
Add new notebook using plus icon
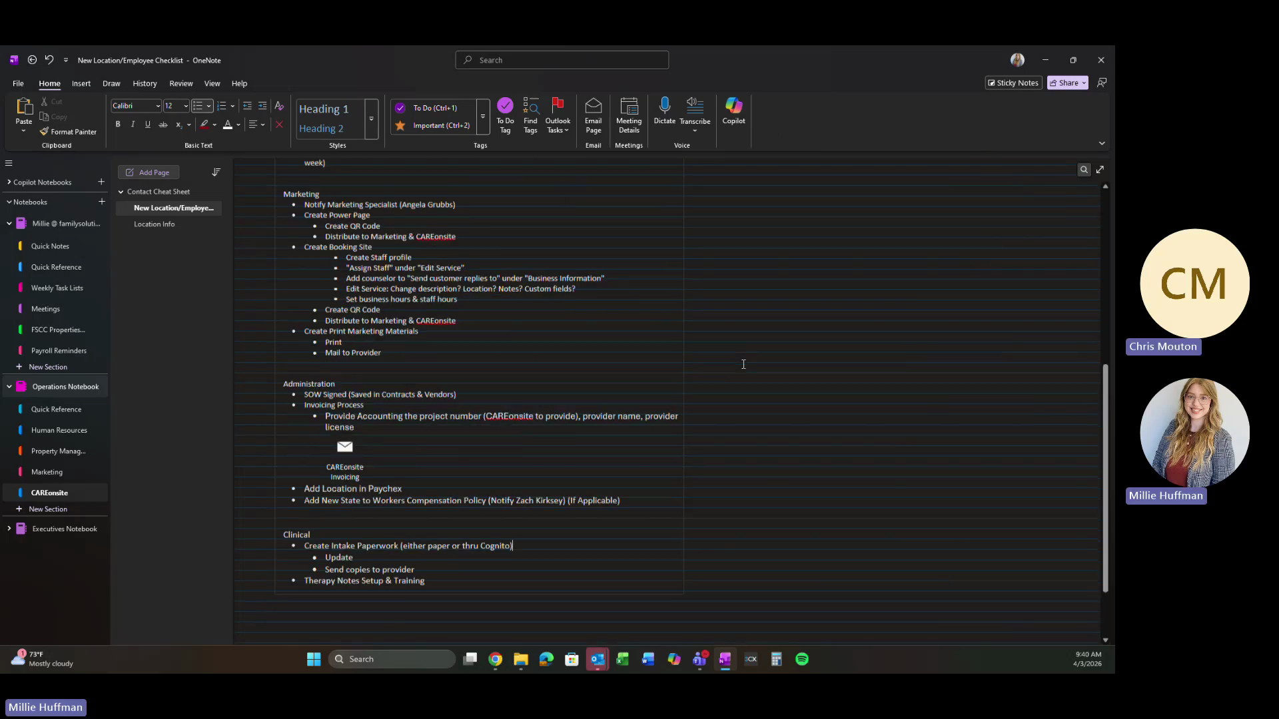pos(101,202)
